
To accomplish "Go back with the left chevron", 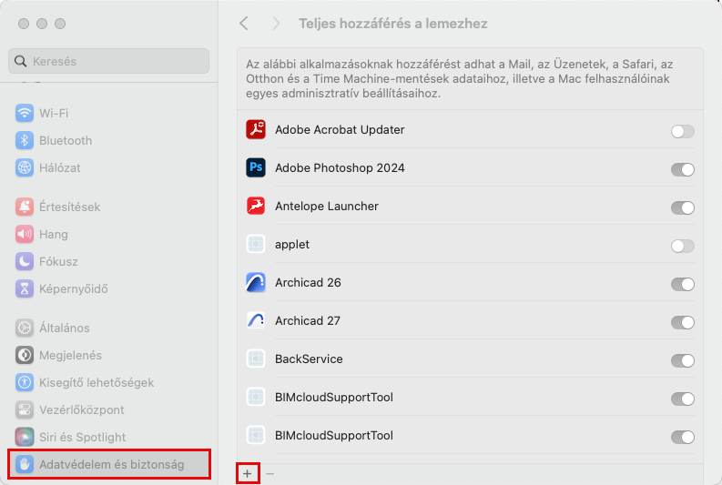I will tap(244, 24).
